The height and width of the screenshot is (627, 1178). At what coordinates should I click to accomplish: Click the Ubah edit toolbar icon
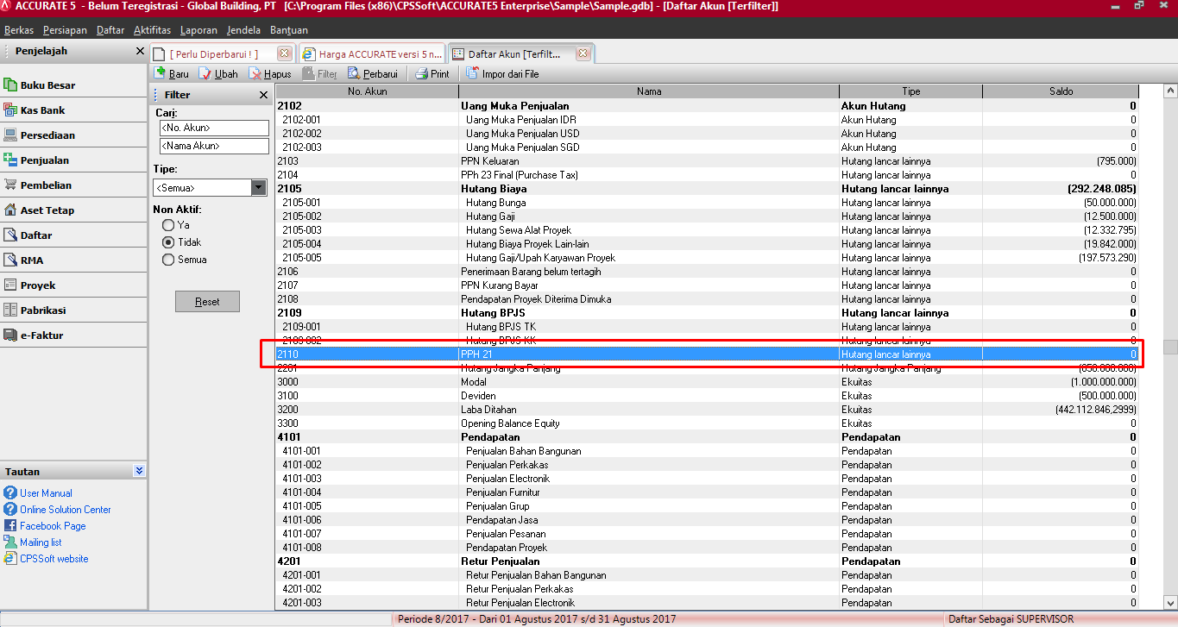(205, 74)
